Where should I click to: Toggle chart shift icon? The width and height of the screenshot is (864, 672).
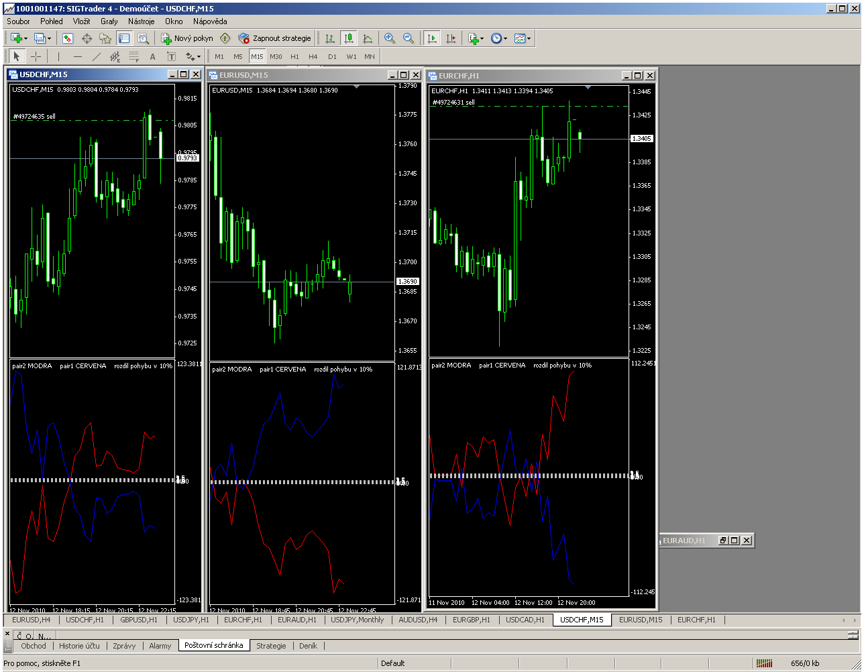451,38
